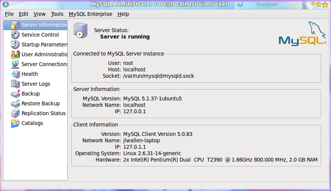Open the Tools menu
This screenshot has width=331, height=191.
click(x=57, y=14)
